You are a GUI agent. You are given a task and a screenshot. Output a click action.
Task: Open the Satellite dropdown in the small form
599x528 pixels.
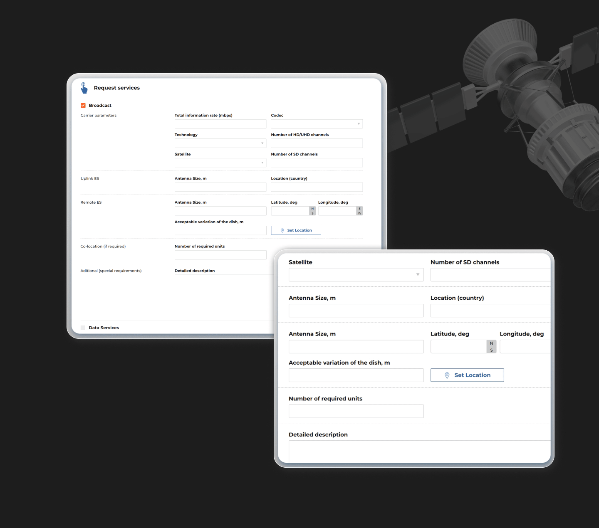220,163
